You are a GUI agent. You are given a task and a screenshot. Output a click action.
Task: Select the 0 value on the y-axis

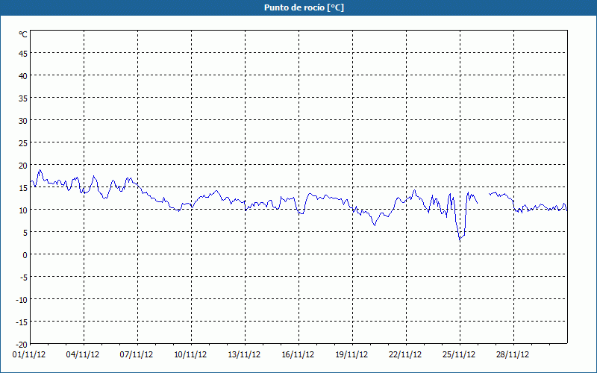25,255
